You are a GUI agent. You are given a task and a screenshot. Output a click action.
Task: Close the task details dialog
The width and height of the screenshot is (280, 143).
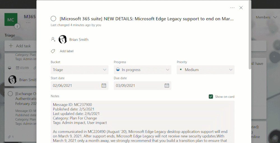(241, 8)
